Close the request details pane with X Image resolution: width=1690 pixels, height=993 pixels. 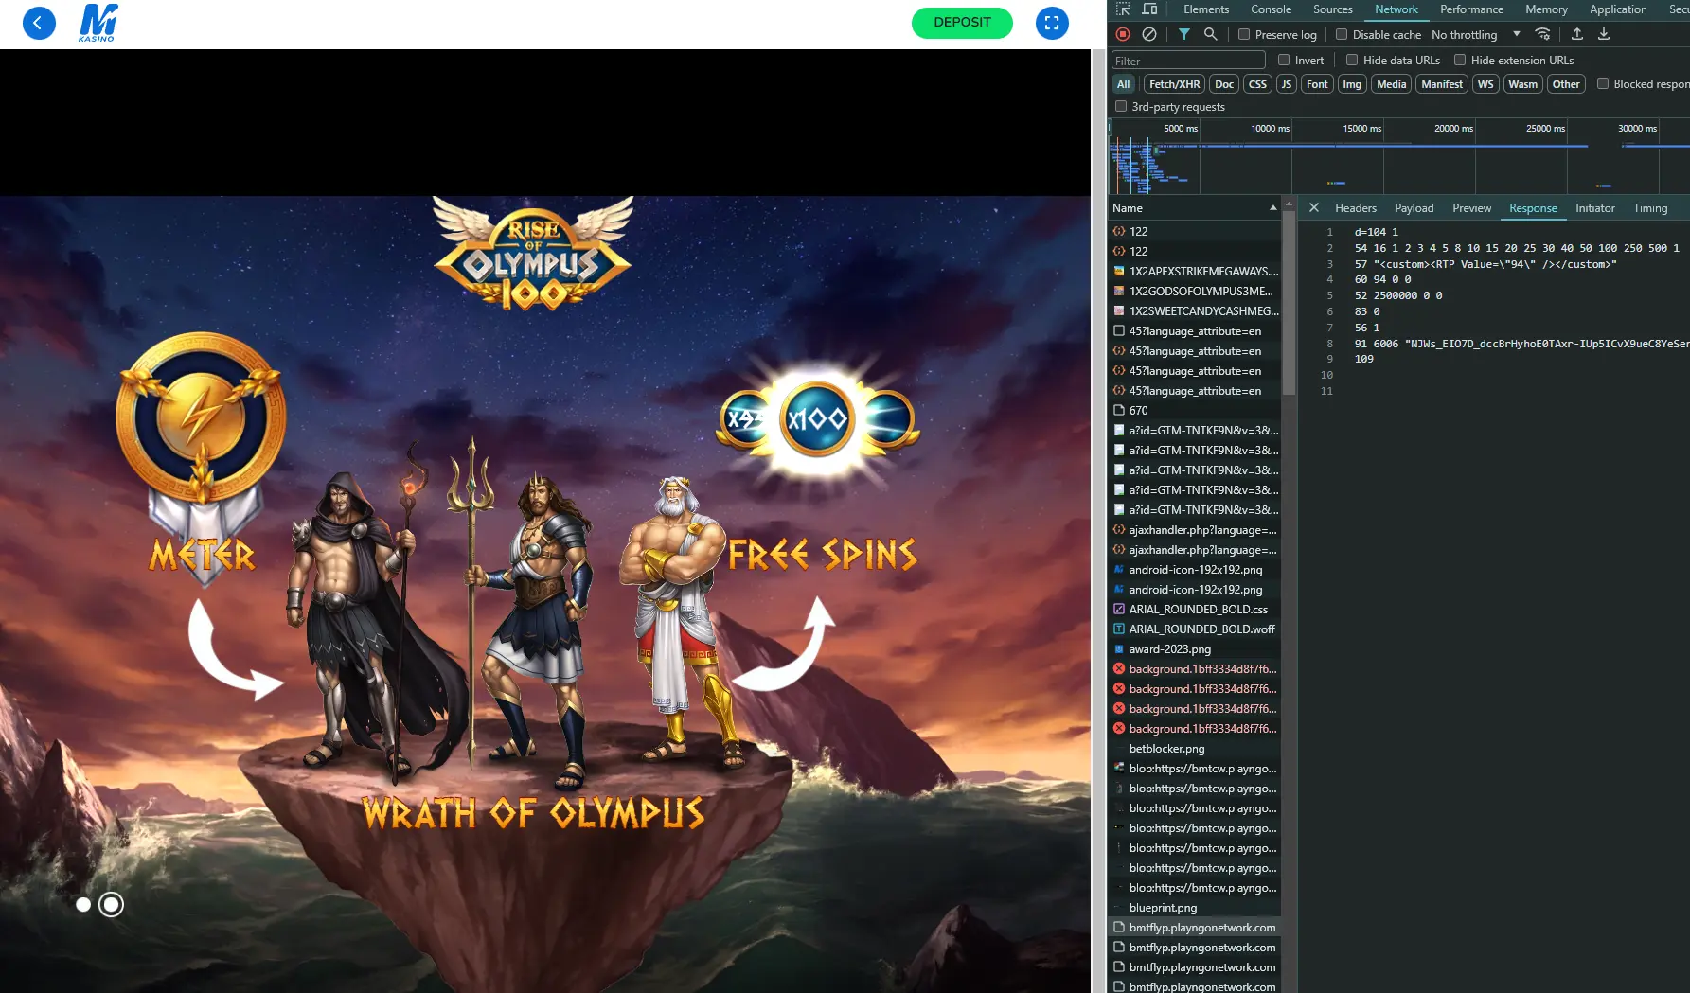[x=1314, y=207]
